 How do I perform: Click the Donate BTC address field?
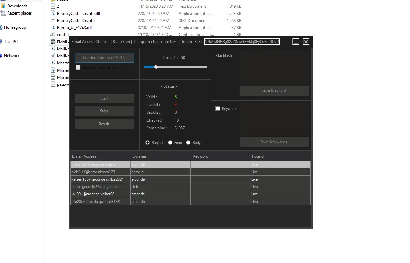point(242,42)
